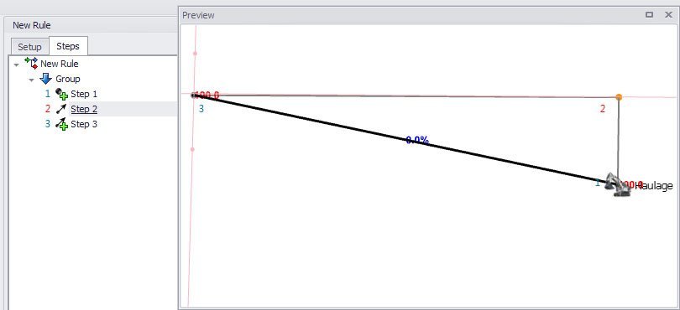Click the gray node at point 3
The height and width of the screenshot is (310, 680).
[x=194, y=96]
